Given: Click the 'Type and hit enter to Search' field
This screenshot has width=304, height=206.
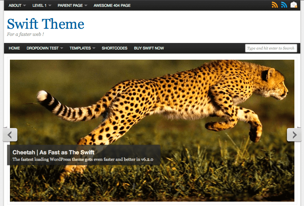Looking at the screenshot, I should pyautogui.click(x=271, y=48).
